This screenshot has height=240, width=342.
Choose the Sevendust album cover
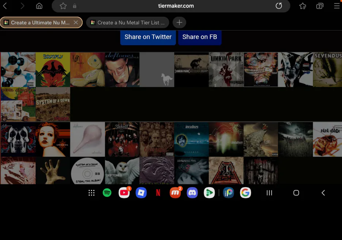[x=328, y=70]
